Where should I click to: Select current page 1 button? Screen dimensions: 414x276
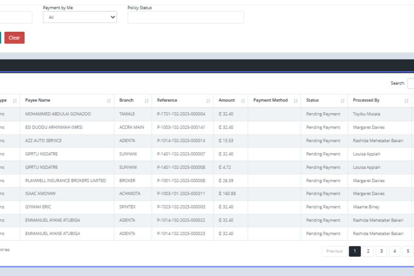355,251
